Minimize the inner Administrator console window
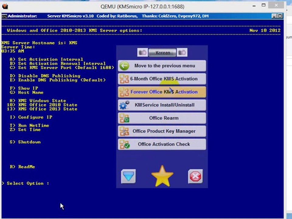 (274, 16)
